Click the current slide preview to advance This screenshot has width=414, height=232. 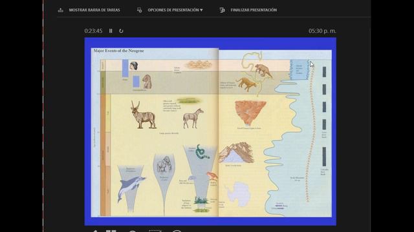pos(210,131)
